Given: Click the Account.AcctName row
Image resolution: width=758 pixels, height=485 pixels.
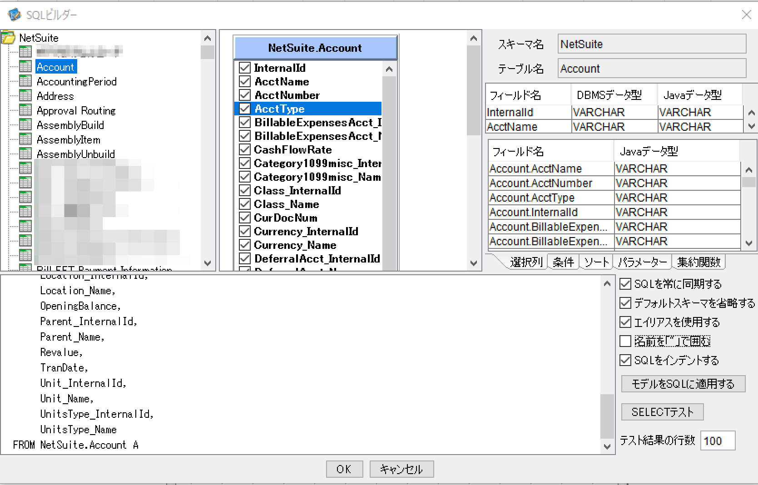Looking at the screenshot, I should pos(614,168).
